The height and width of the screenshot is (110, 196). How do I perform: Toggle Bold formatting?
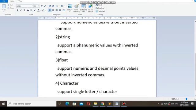point(17,10)
